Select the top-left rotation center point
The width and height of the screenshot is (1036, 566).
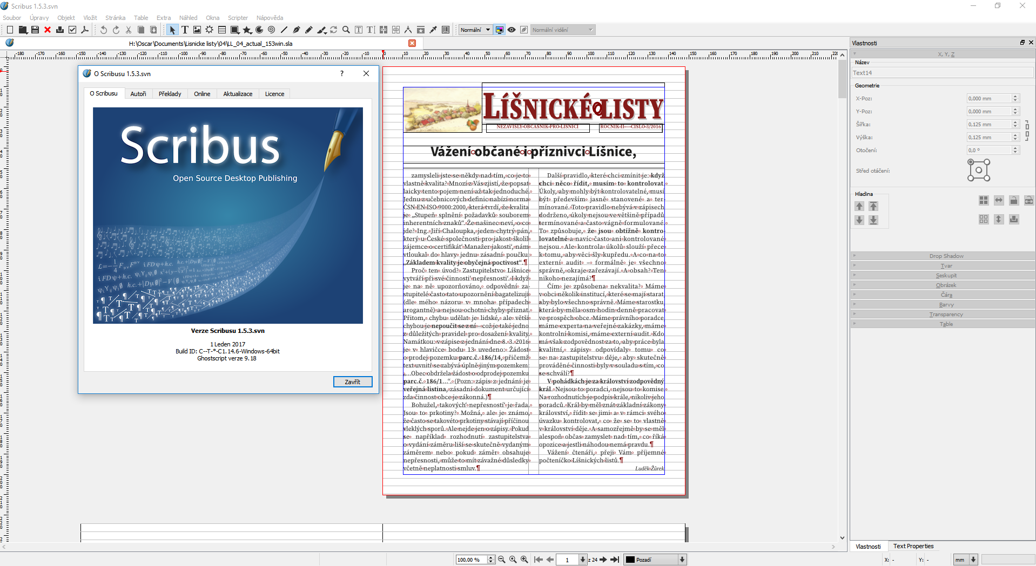coord(971,162)
